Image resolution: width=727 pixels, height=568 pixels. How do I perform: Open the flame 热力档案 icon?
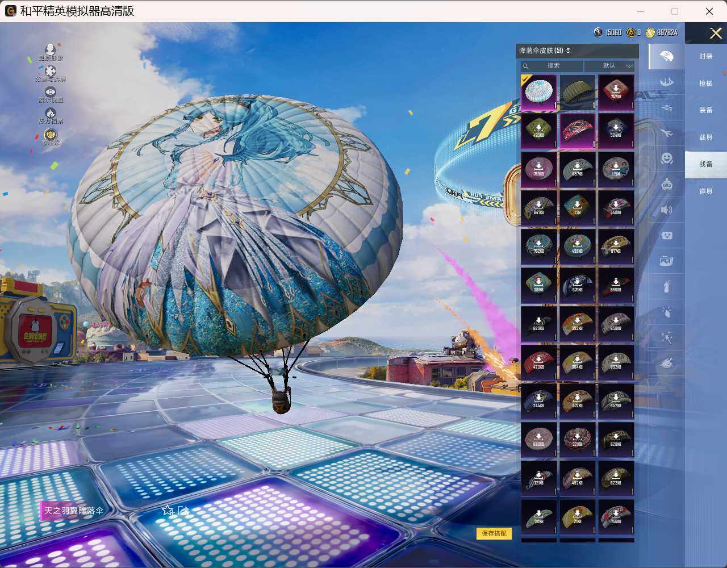pyautogui.click(x=51, y=113)
